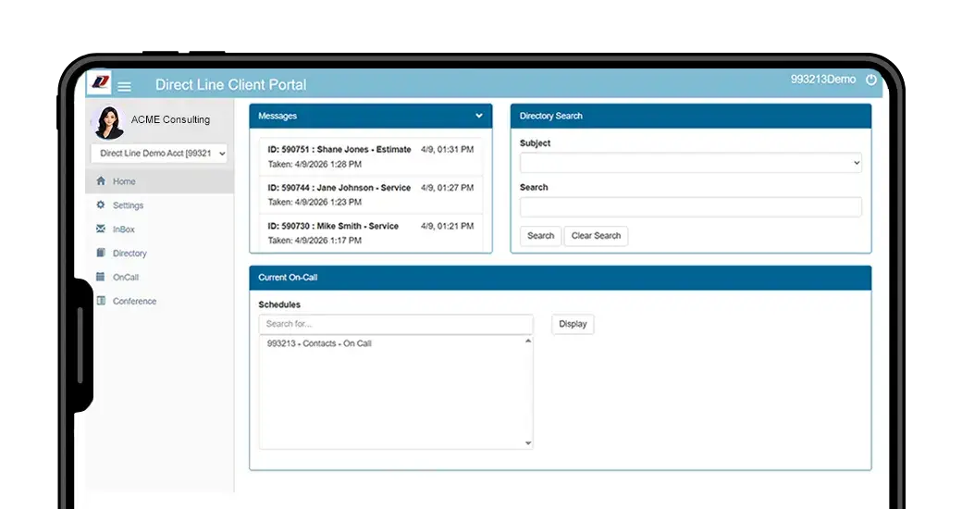Screen dimensions: 962x509
Task: Select 993213 - Contacts - On Call schedule
Action: tap(319, 344)
